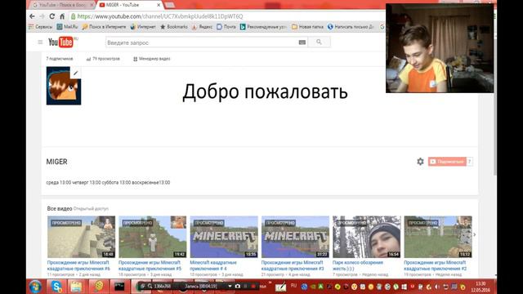The image size is (523, 294).
Task: Click the views analytics chart icon
Action: click(x=88, y=59)
